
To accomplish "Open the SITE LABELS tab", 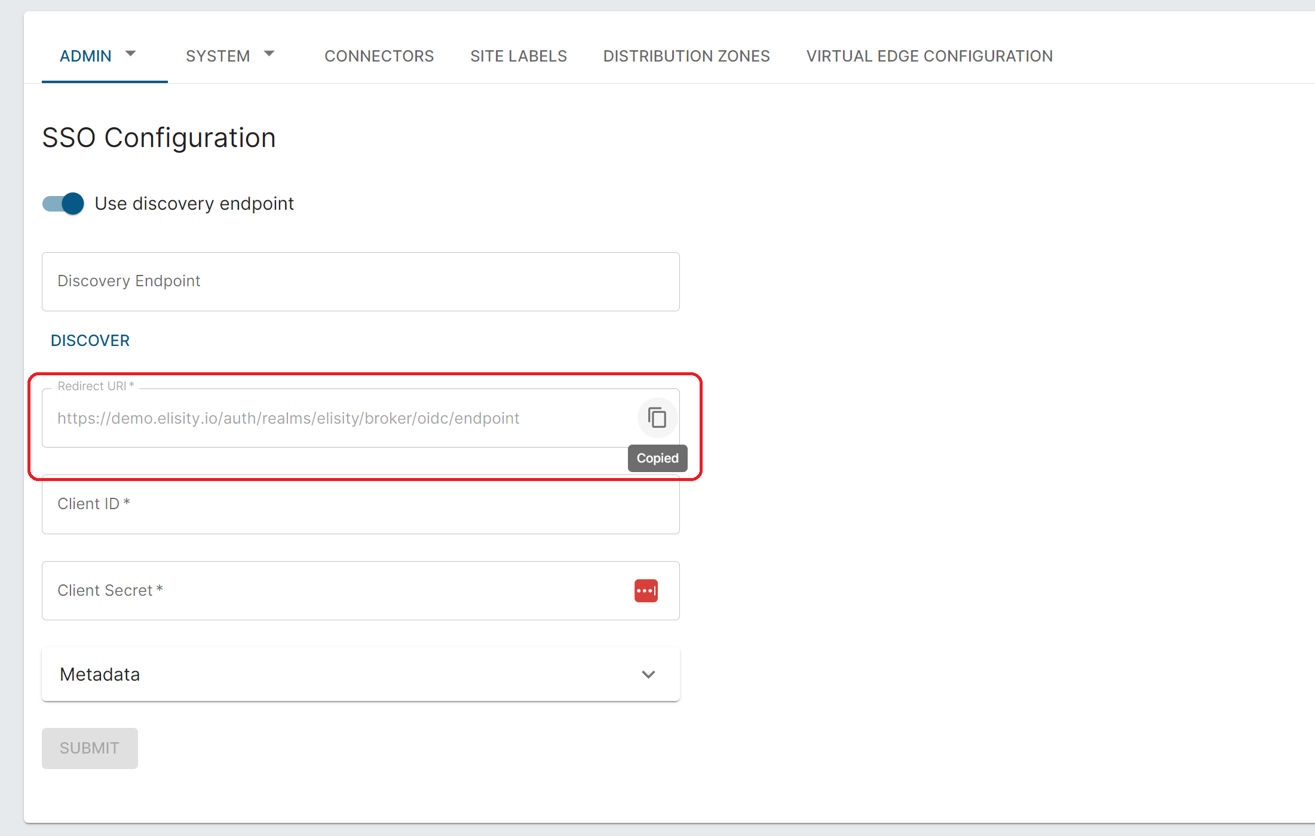I will (x=518, y=56).
